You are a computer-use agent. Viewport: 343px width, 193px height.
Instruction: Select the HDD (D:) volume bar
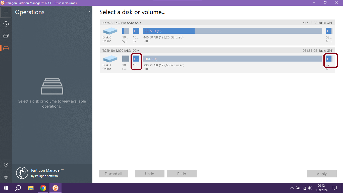(233, 59)
